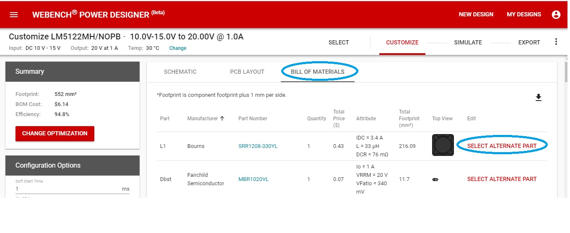
Task: Click the Configuration Options panel header
Action: click(x=73, y=166)
